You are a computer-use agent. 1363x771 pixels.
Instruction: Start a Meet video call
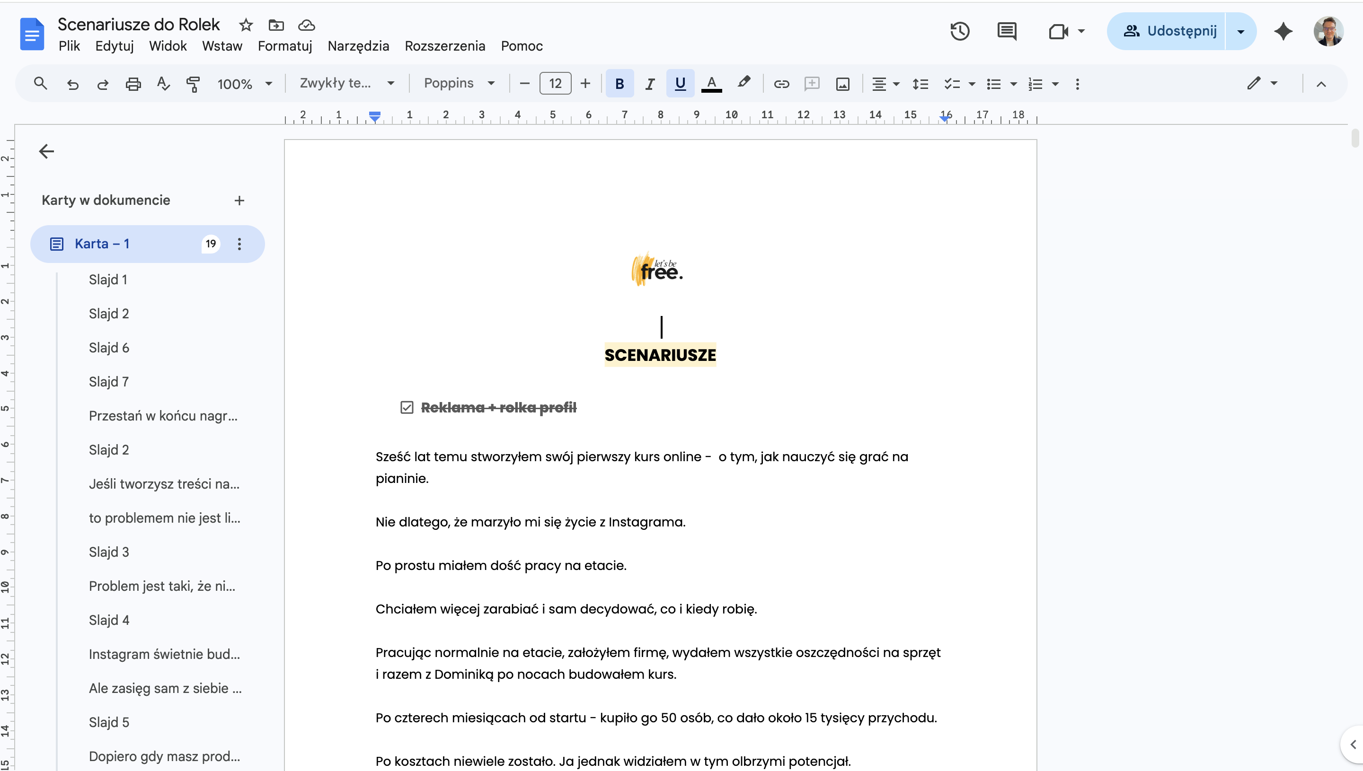click(1058, 31)
